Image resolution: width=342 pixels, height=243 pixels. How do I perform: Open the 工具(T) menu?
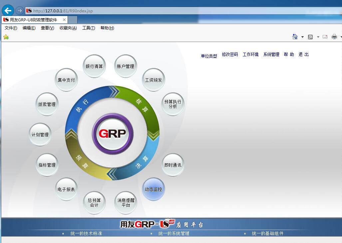89,28
